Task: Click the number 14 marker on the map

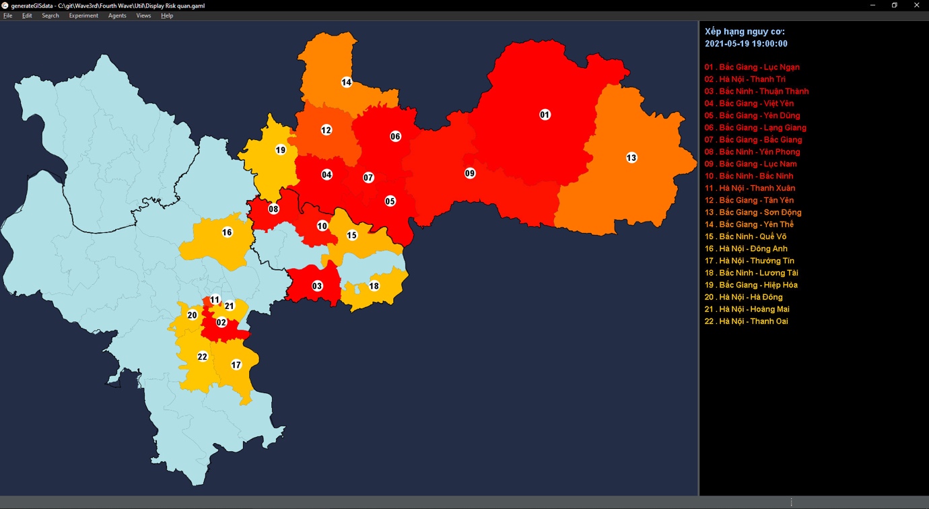Action: (x=346, y=82)
